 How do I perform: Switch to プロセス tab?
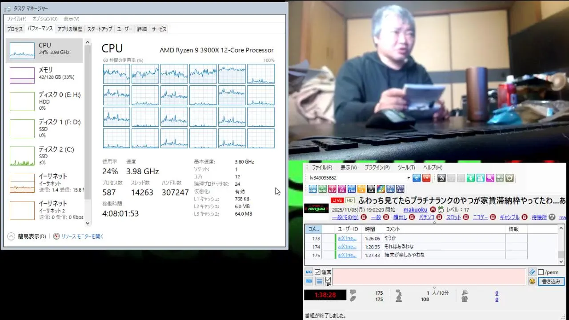(15, 29)
